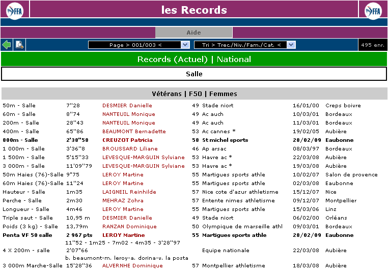Click the Olympique de marseille athl club
This screenshot has height=275, width=388.
click(x=242, y=227)
